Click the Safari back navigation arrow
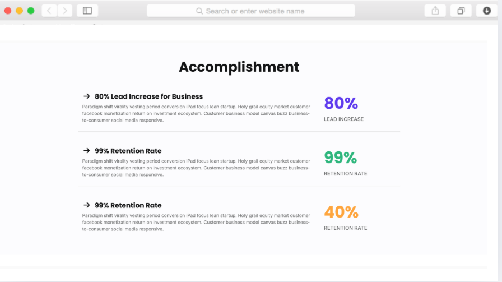Image resolution: width=502 pixels, height=282 pixels. (49, 11)
